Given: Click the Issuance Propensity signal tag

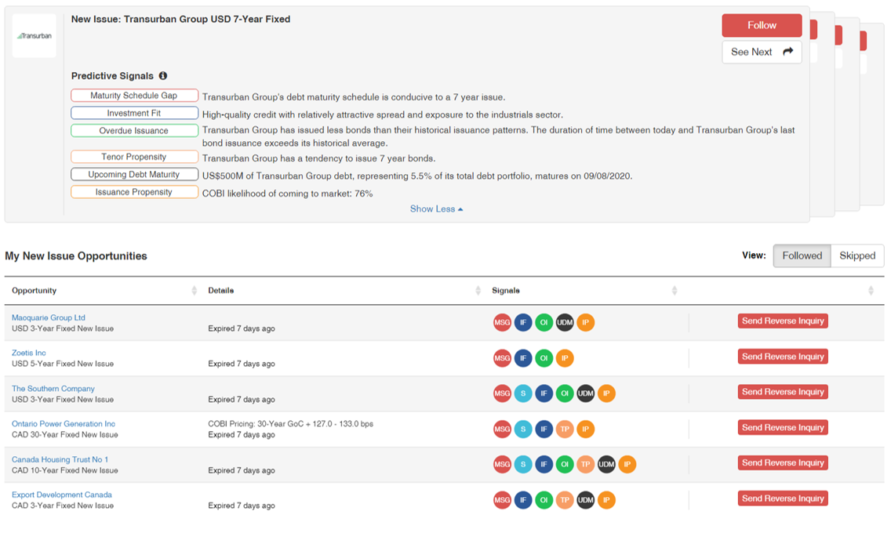Looking at the screenshot, I should tap(134, 192).
